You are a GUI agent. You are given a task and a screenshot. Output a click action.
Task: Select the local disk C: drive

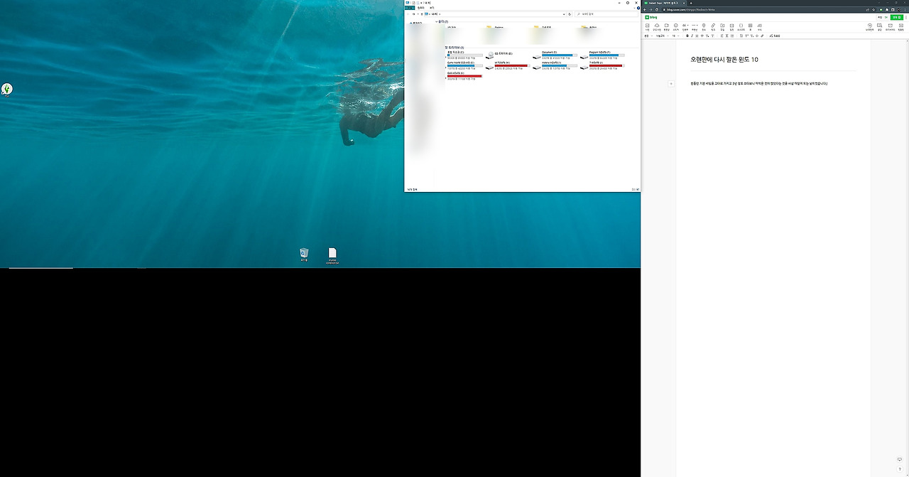[464, 55]
